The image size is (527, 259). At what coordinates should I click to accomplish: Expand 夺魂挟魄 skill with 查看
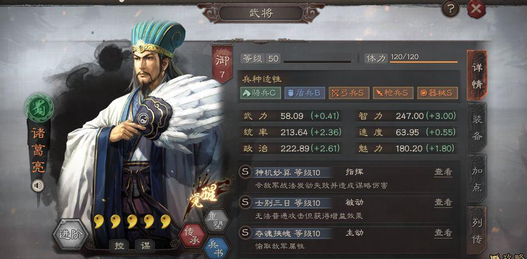coord(443,233)
